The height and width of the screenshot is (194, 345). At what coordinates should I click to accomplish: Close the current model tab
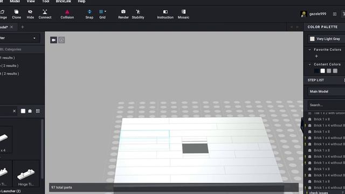pos(11,27)
